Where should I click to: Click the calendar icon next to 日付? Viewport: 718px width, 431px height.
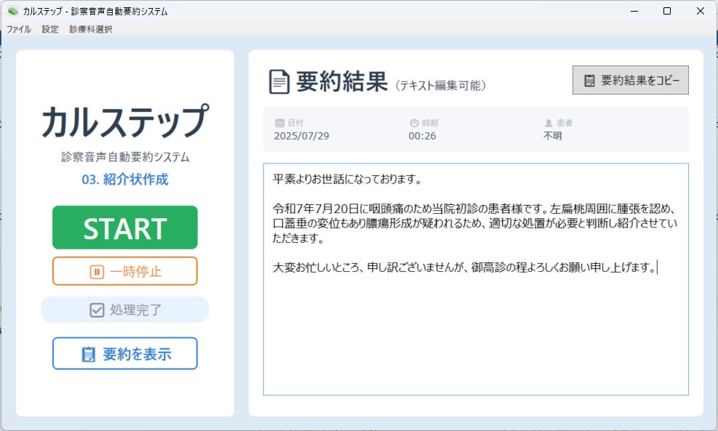pyautogui.click(x=279, y=123)
